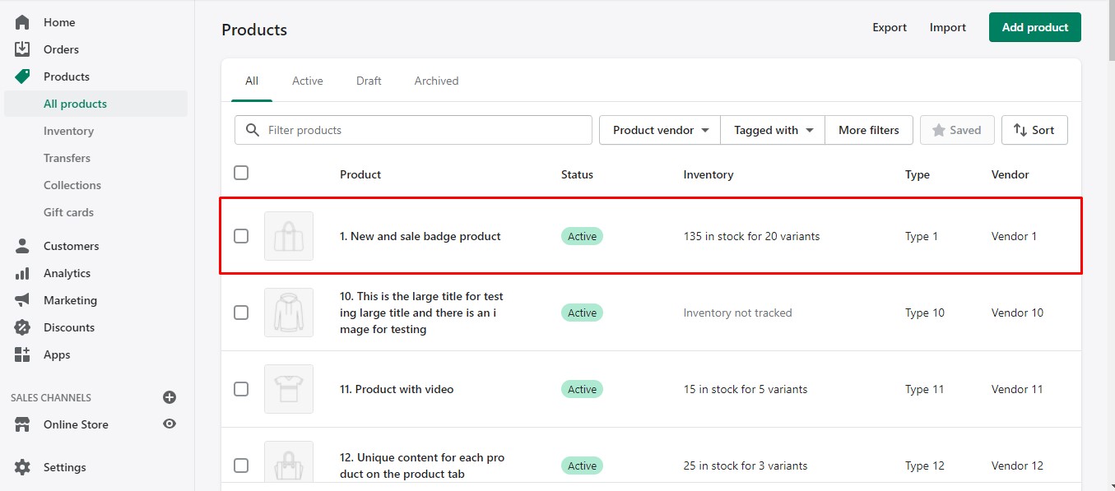Click the Settings gear icon
1115x491 pixels.
point(23,466)
